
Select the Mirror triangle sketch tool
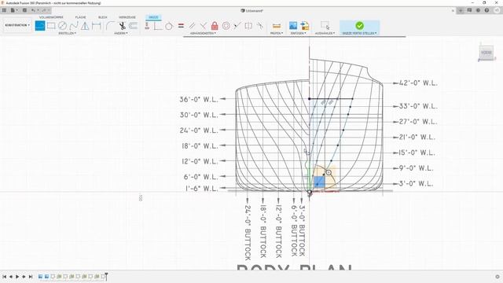[85, 26]
